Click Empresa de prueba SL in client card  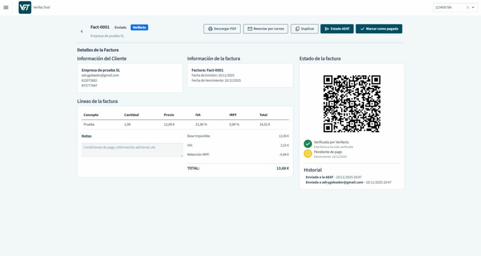(x=101, y=70)
